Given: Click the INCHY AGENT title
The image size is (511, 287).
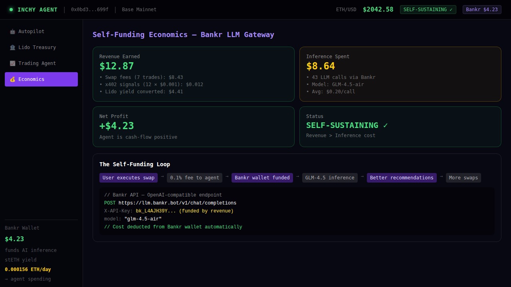Looking at the screenshot, I should coord(38,10).
